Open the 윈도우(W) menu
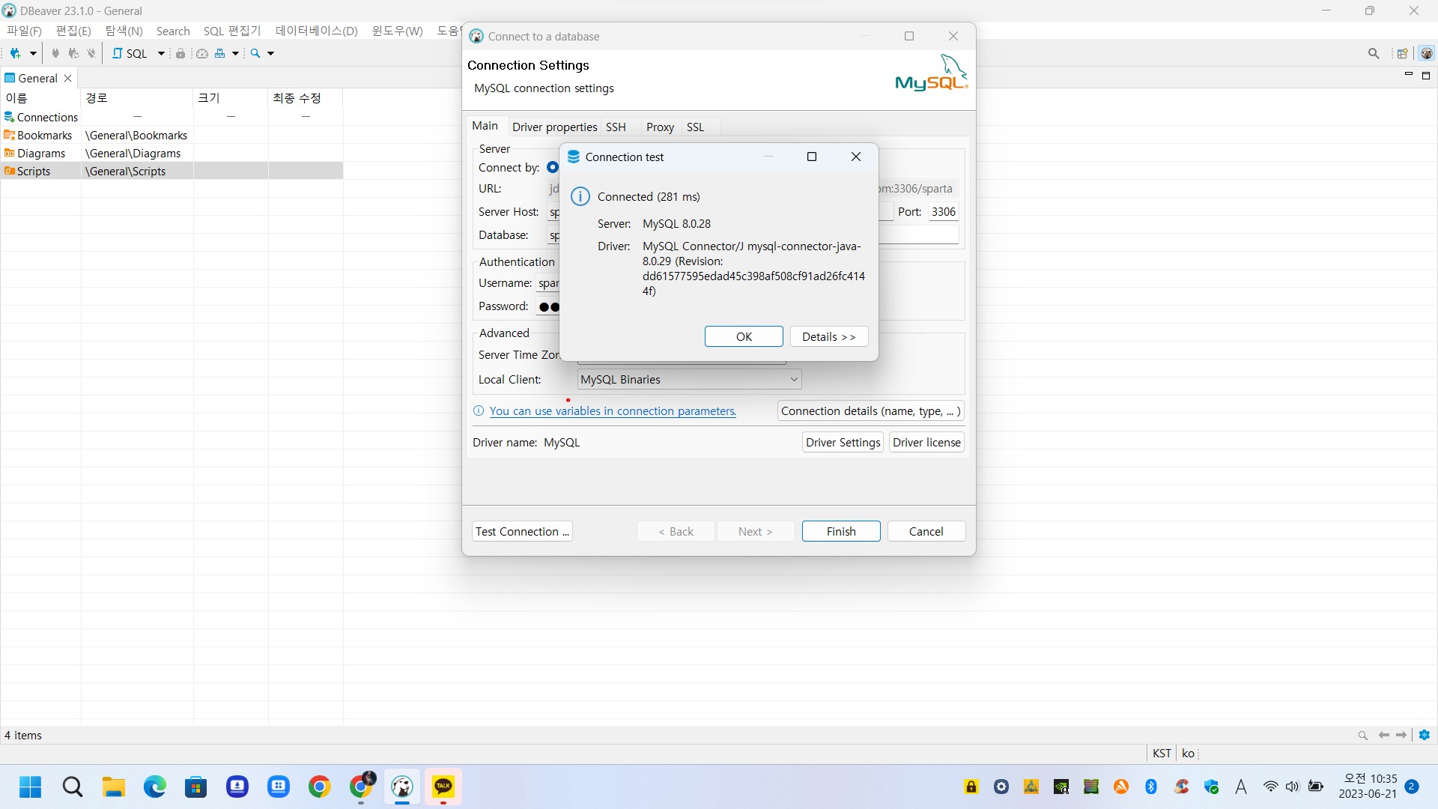 [x=398, y=31]
